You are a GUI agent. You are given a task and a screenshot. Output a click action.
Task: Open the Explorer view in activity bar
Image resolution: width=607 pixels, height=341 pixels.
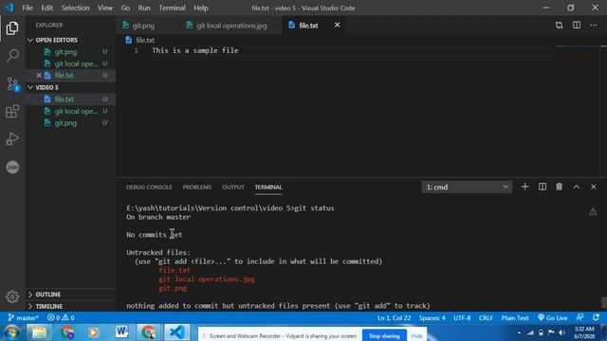coord(12,28)
